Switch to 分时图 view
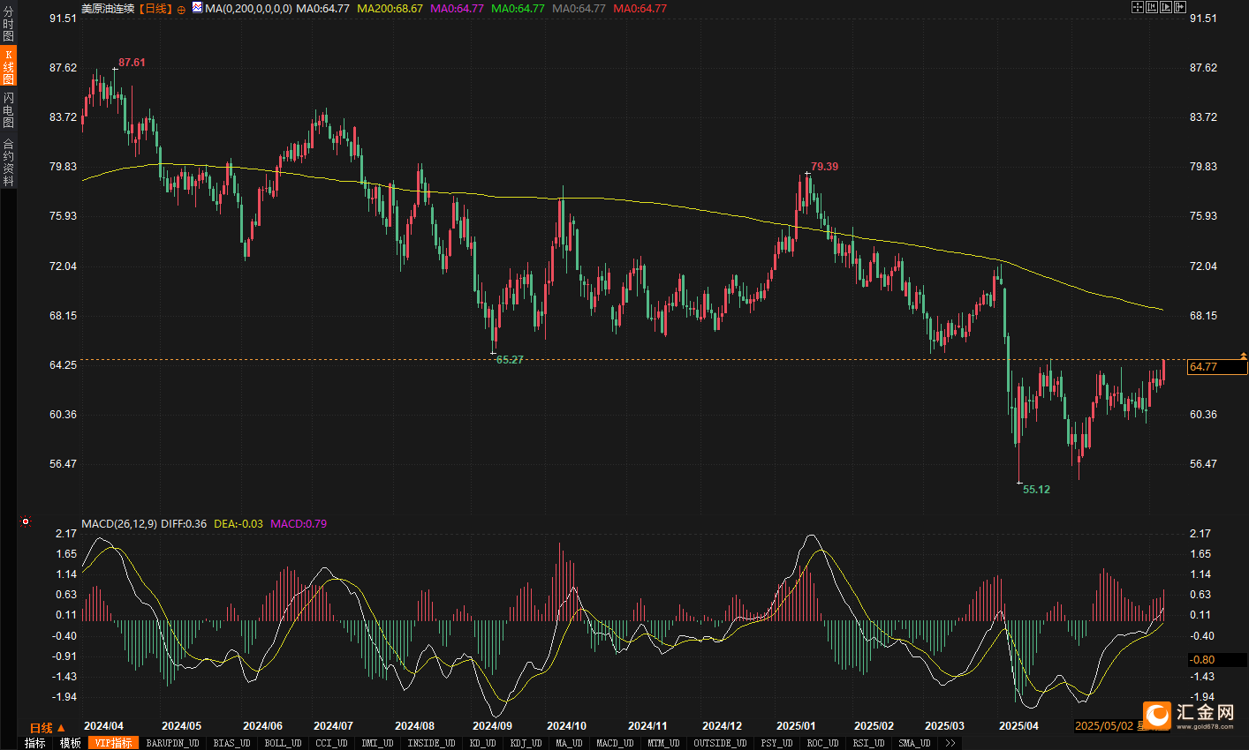This screenshot has width=1249, height=750. coord(8,24)
